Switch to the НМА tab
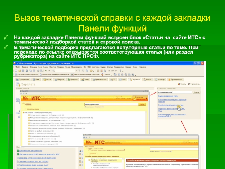The width and height of the screenshot is (225, 169). coord(122,79)
